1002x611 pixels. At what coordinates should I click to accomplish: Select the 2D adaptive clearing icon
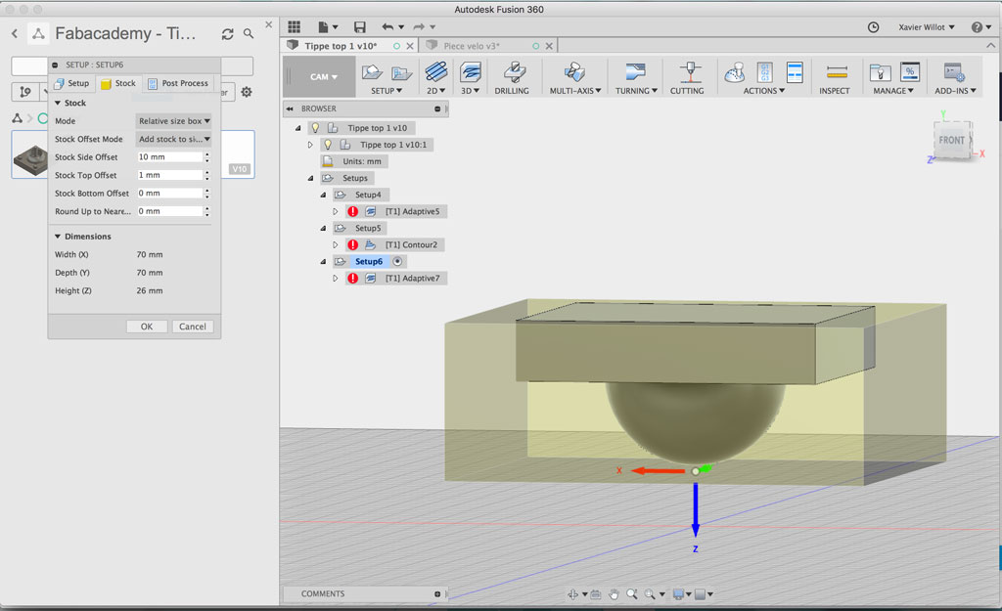(436, 72)
